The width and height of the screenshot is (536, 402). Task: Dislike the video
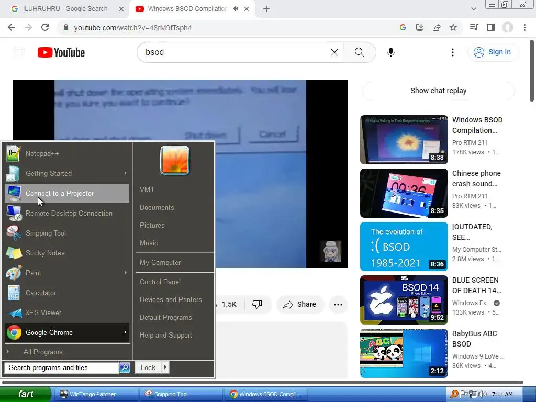(x=257, y=304)
